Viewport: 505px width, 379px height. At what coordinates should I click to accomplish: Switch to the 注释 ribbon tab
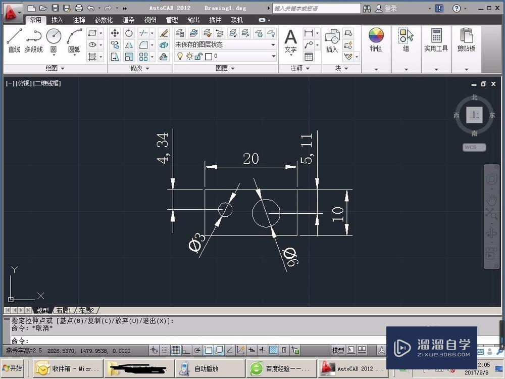pos(79,20)
